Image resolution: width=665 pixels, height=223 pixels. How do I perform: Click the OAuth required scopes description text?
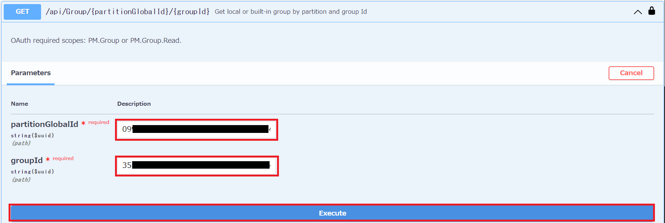[x=96, y=41]
